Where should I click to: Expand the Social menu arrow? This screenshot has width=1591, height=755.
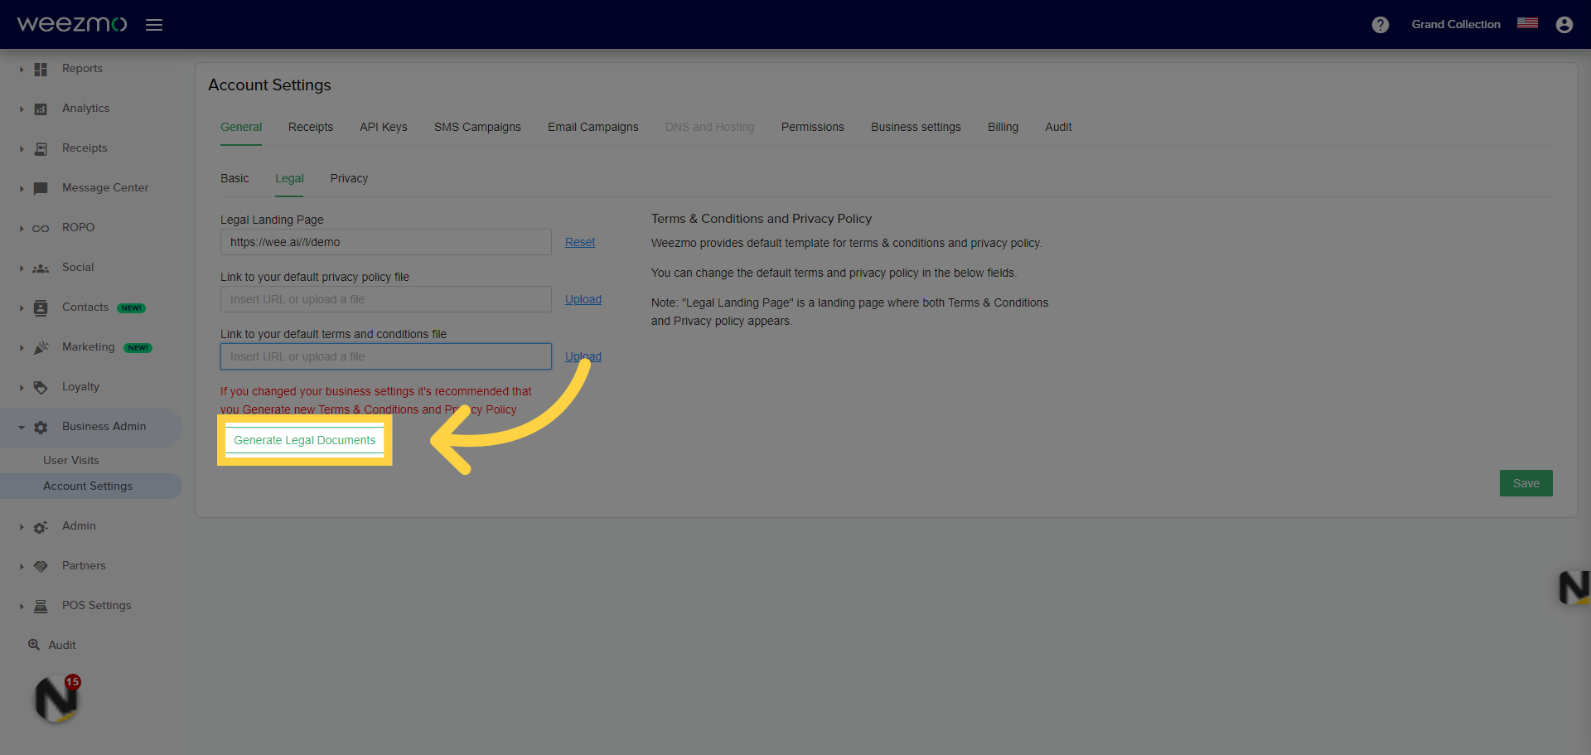(x=22, y=269)
